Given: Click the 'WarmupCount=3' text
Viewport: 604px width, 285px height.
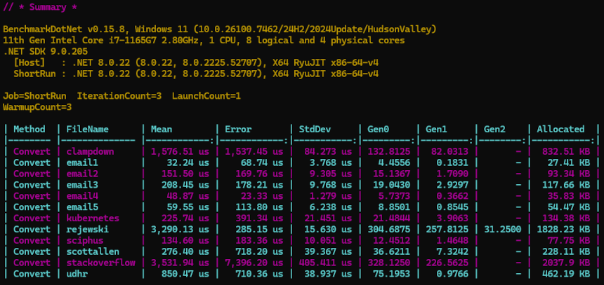Looking at the screenshot, I should tap(37, 107).
